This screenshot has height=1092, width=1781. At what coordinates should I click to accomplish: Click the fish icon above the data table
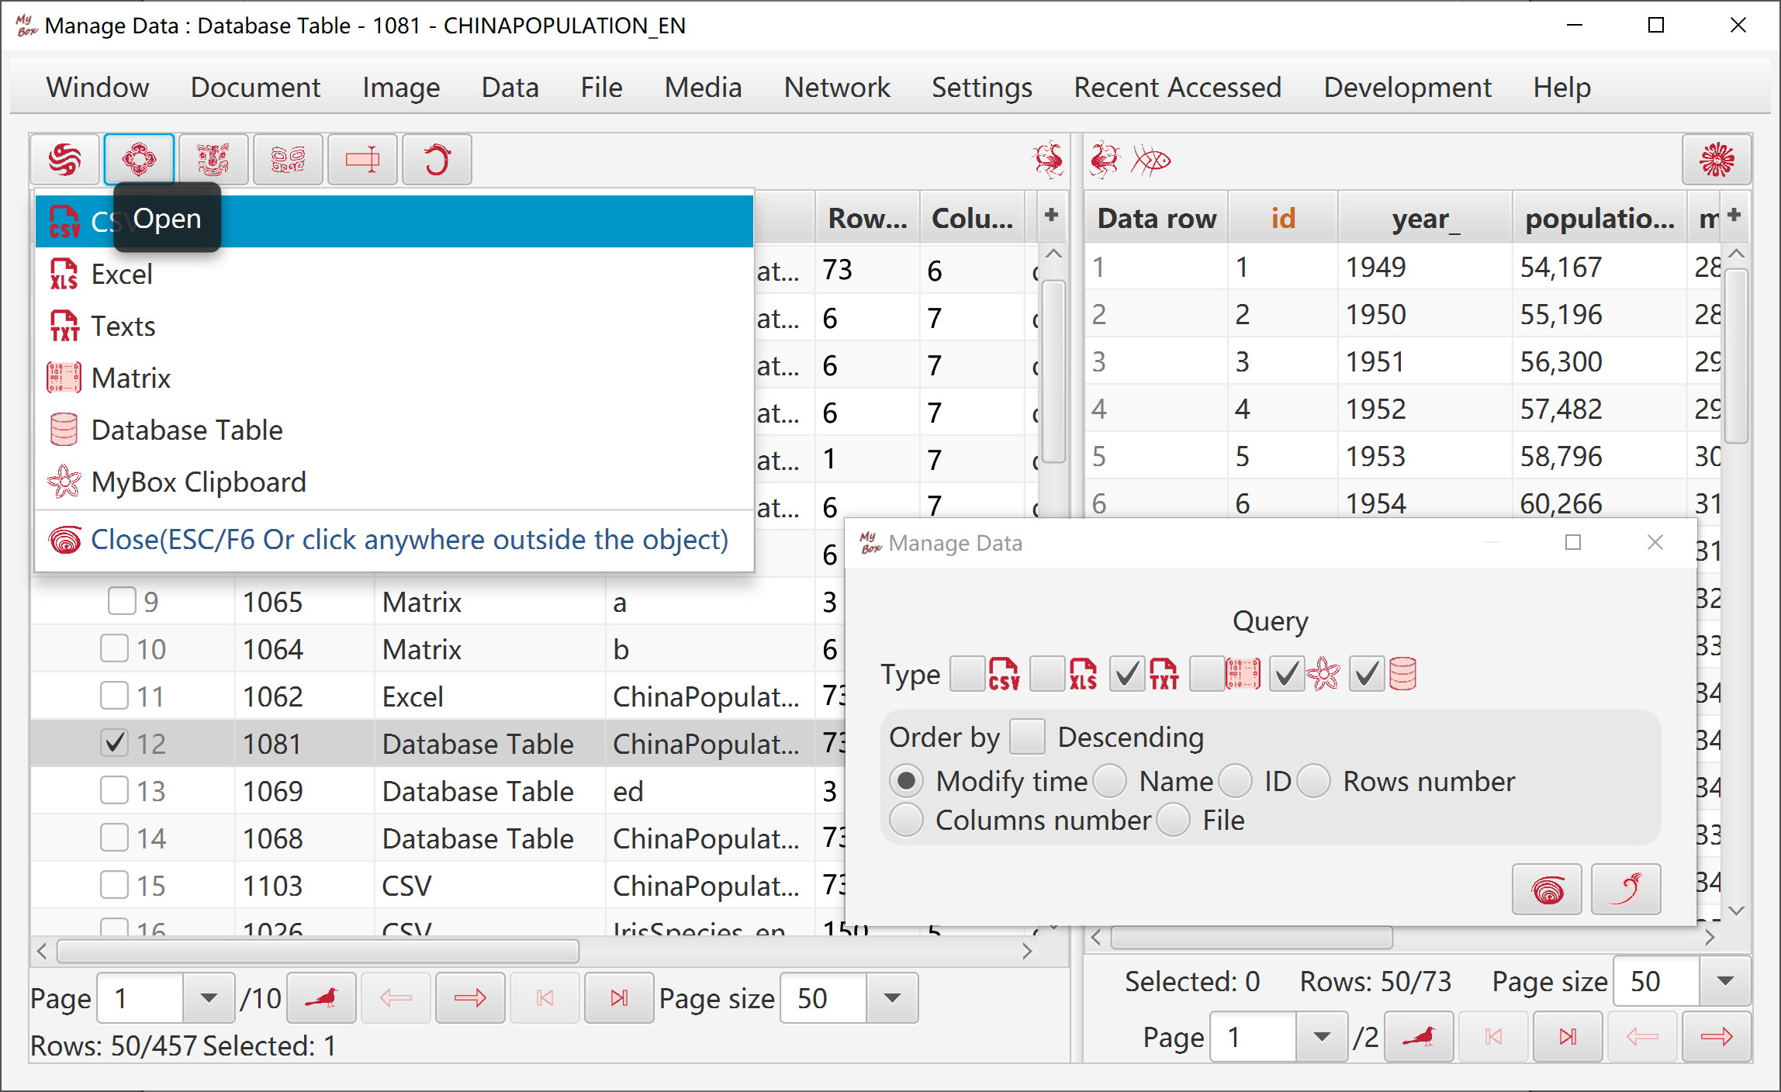[1151, 161]
